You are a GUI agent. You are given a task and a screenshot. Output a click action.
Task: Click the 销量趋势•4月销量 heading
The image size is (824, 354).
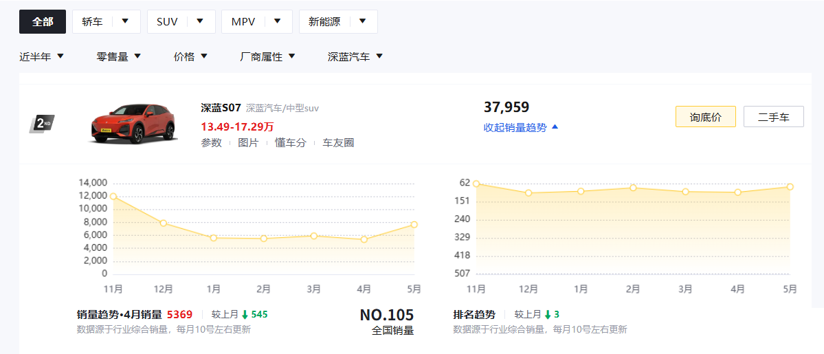point(120,315)
